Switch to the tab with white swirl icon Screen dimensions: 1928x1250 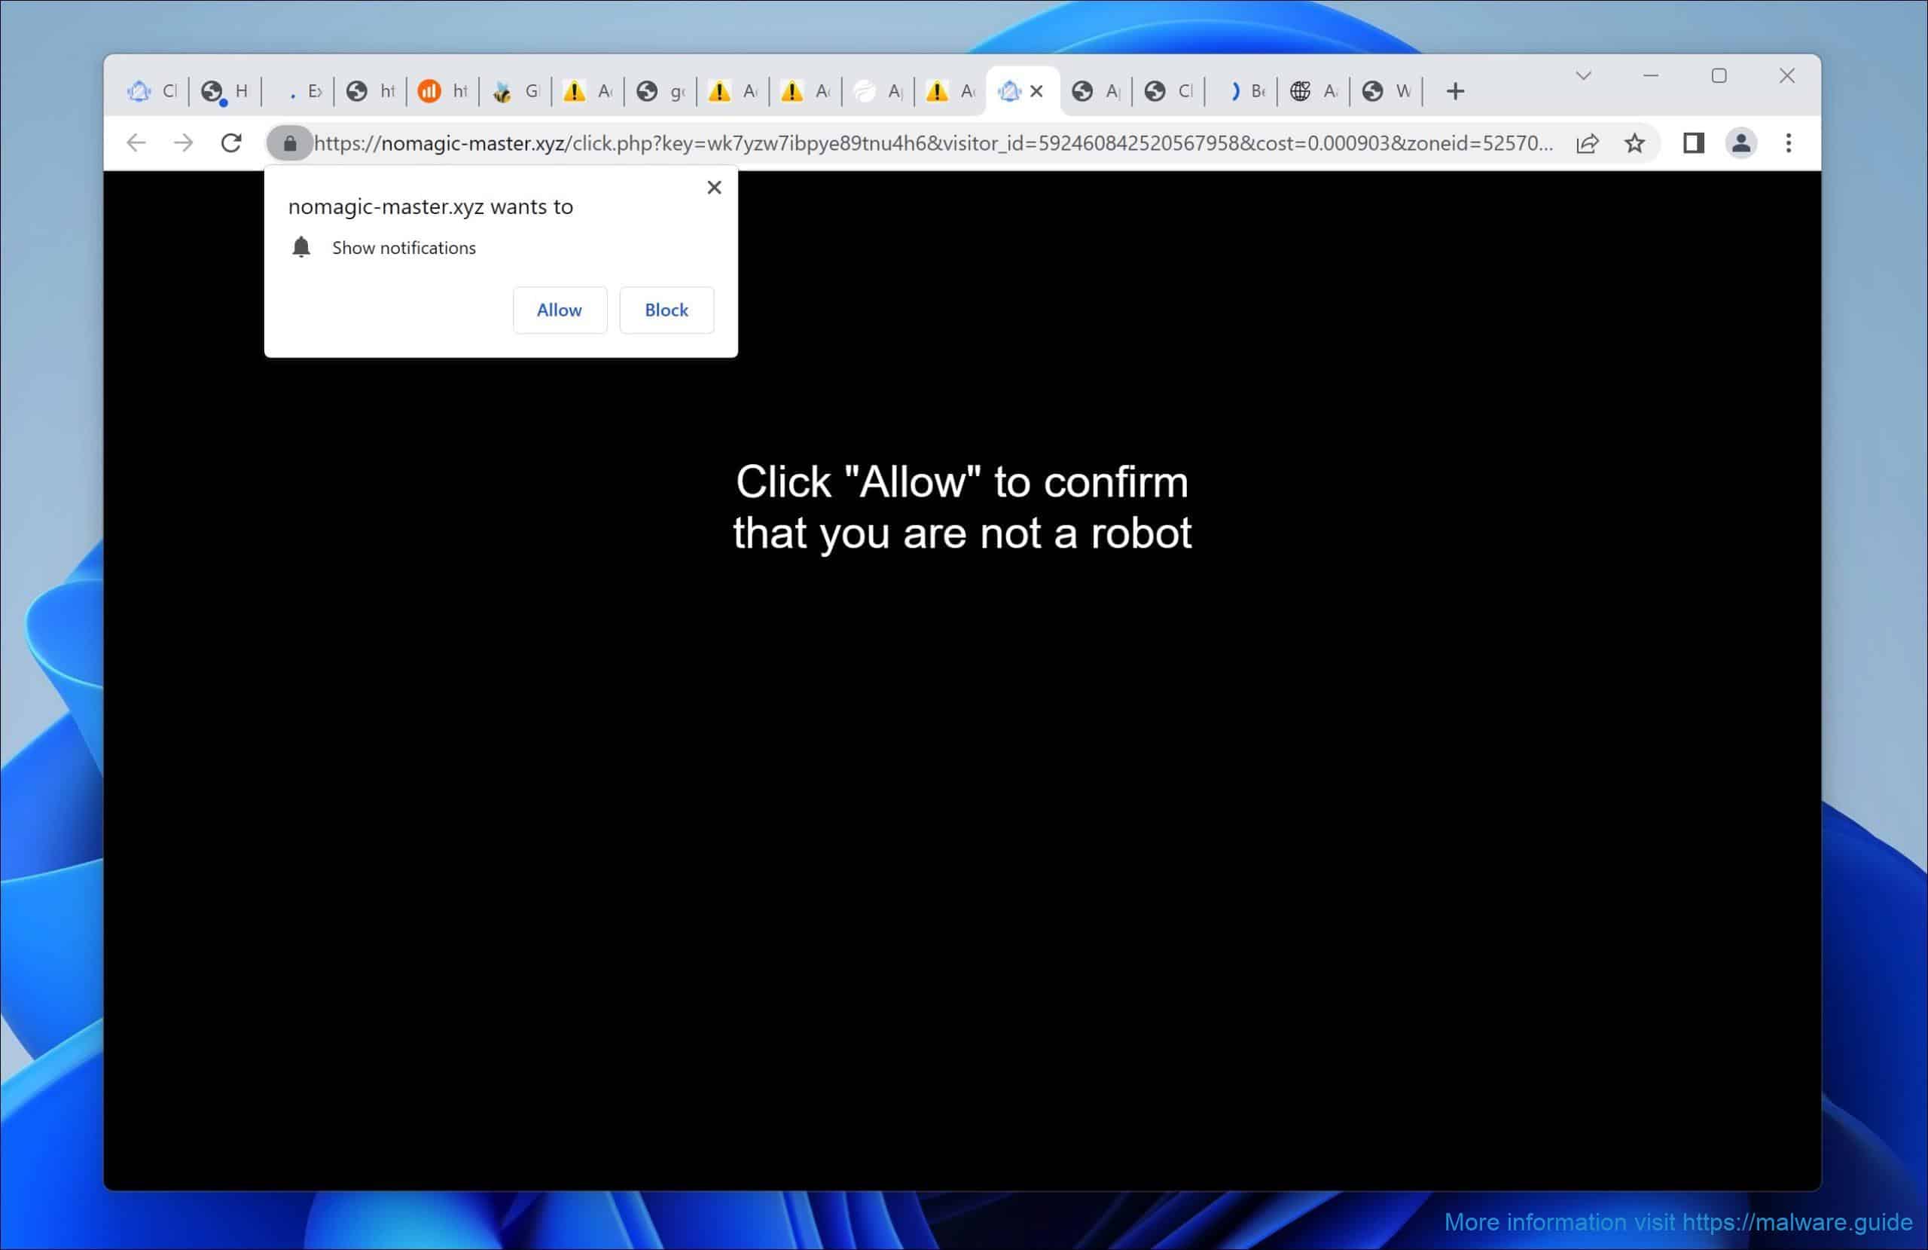878,90
